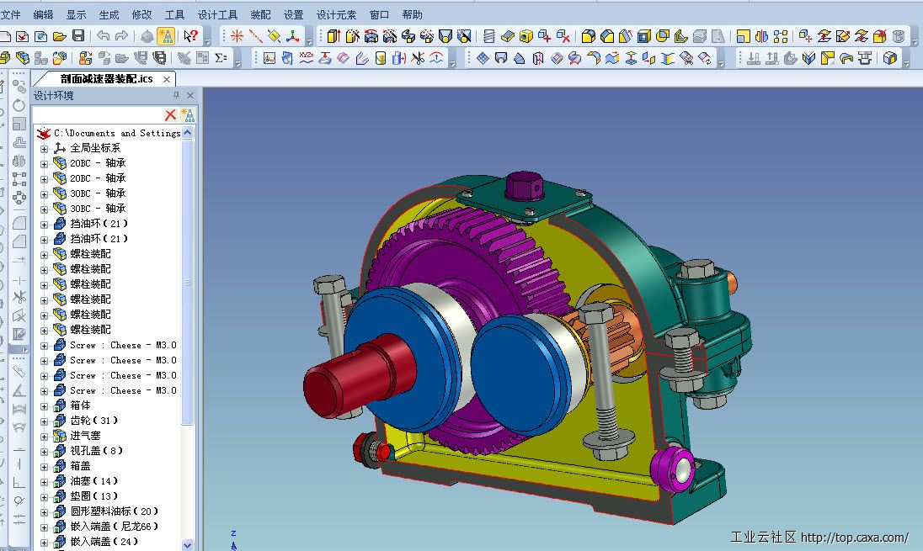Switch to the 剖面减速器装配.ics tab
This screenshot has height=551, width=923.
[106, 78]
